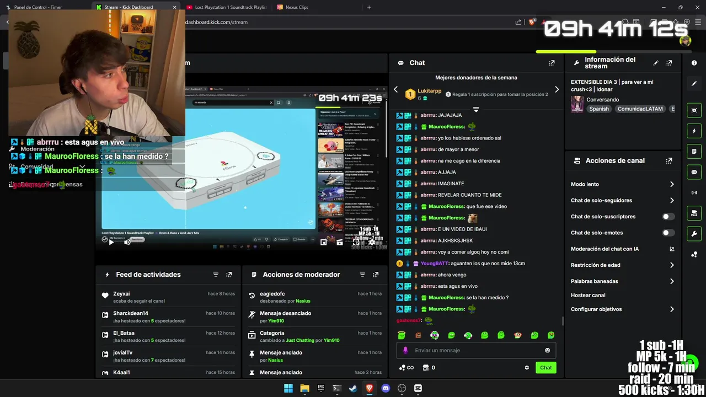Open Discord from the taskbar

386,388
